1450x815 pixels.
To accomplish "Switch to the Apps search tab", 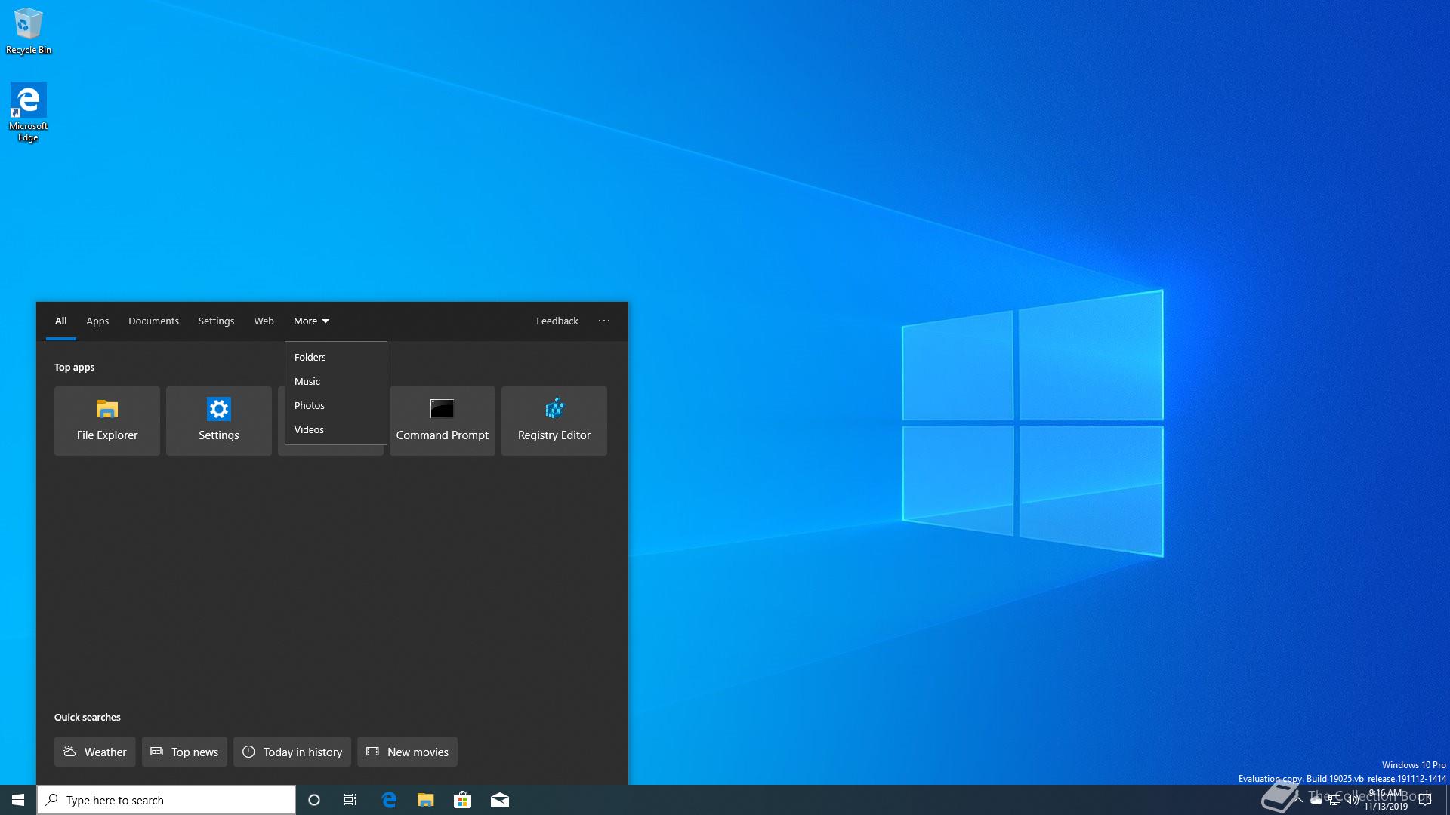I will pos(97,321).
